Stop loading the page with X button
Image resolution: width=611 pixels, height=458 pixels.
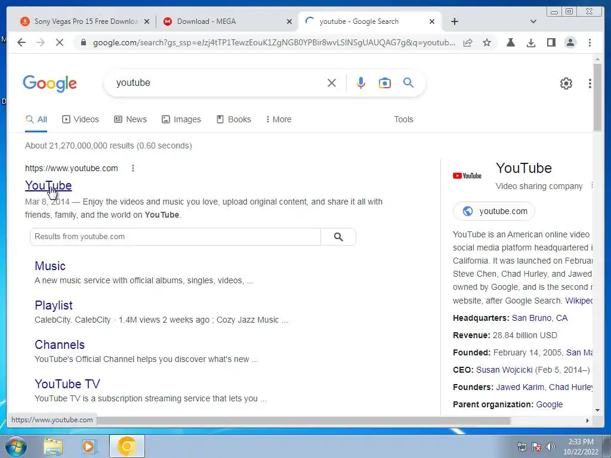(59, 42)
